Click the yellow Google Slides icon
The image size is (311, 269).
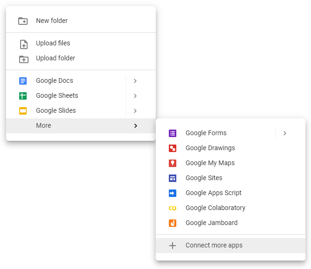point(23,111)
